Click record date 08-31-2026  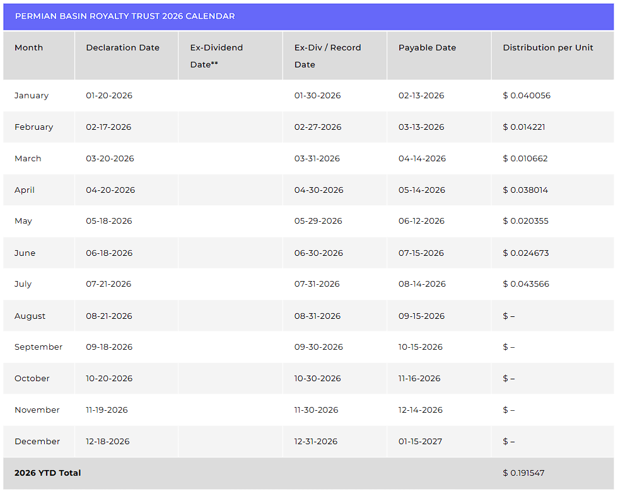317,316
